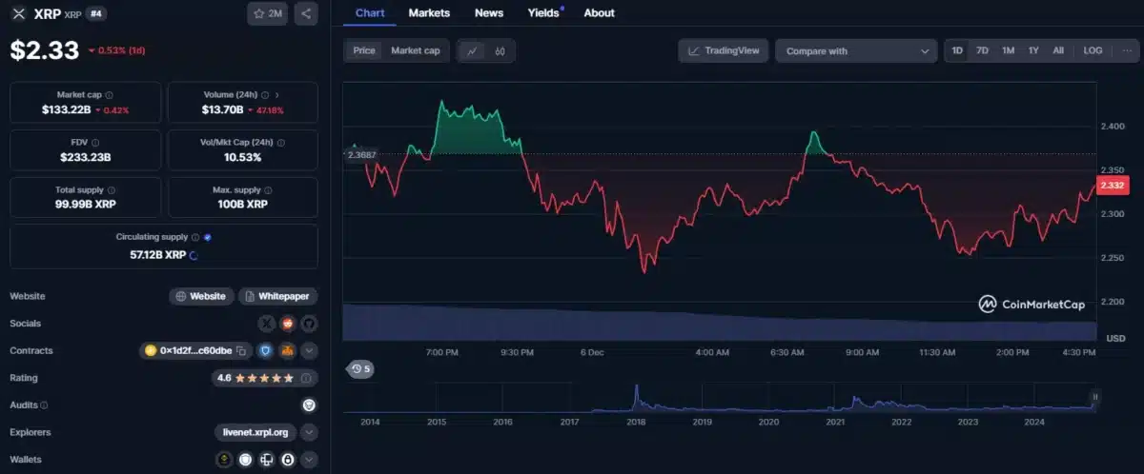Open the About tab

point(599,13)
